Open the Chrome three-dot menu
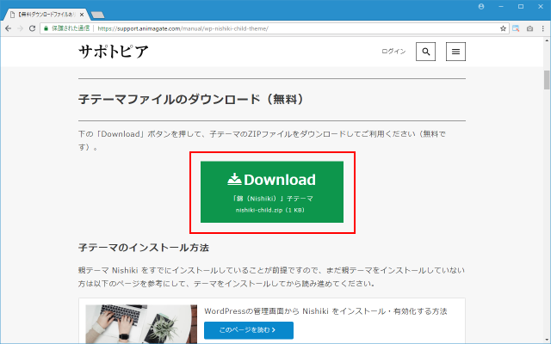 pyautogui.click(x=543, y=28)
